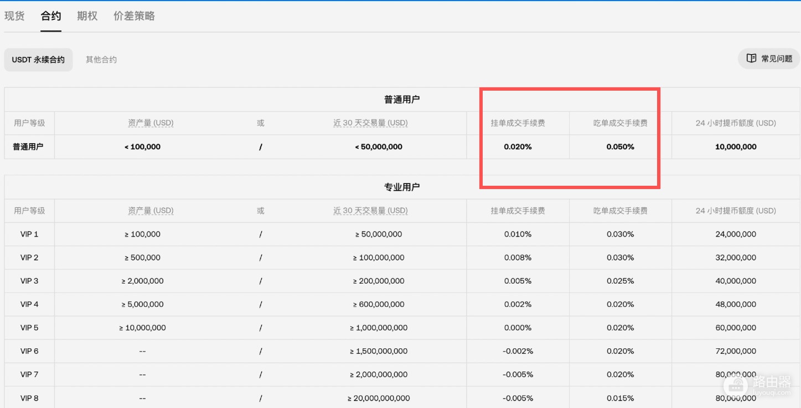Click 挂单成交手续费 header in 普通用户 table

click(x=518, y=123)
